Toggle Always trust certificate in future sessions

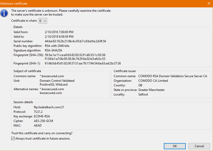pos(13,138)
